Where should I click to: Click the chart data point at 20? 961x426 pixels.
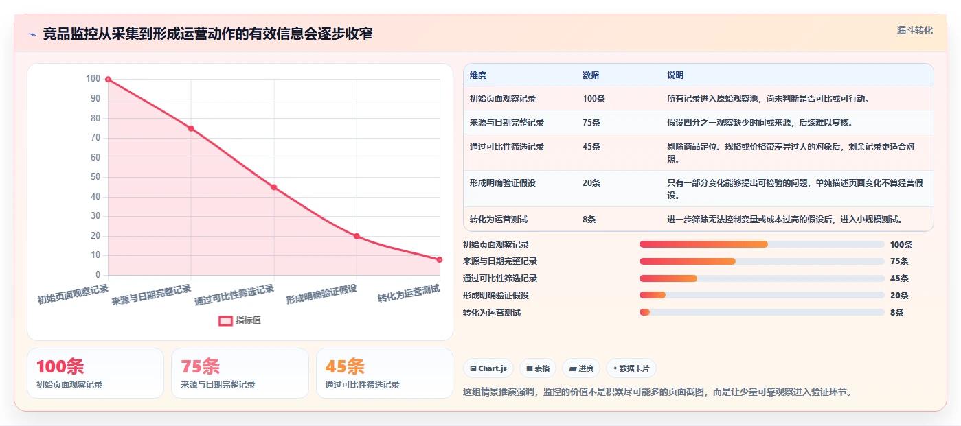click(357, 236)
